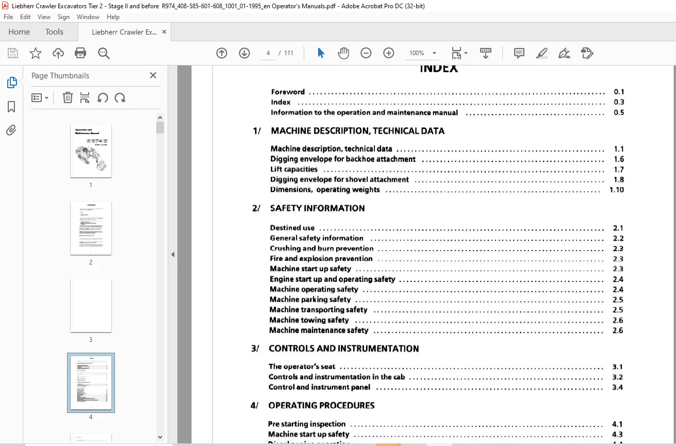
Task: Print the document with the printer icon
Action: click(80, 53)
